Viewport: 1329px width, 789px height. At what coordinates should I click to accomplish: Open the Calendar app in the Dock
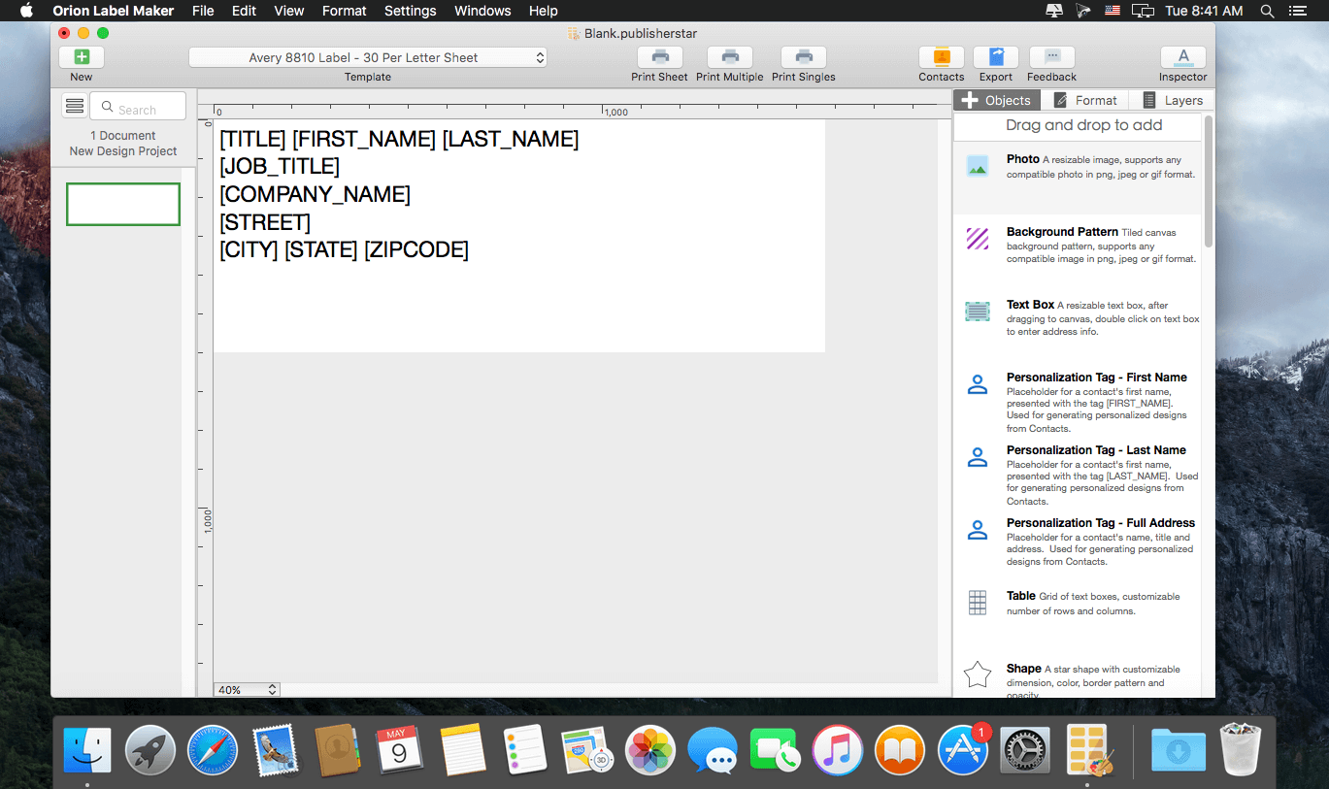click(x=399, y=750)
